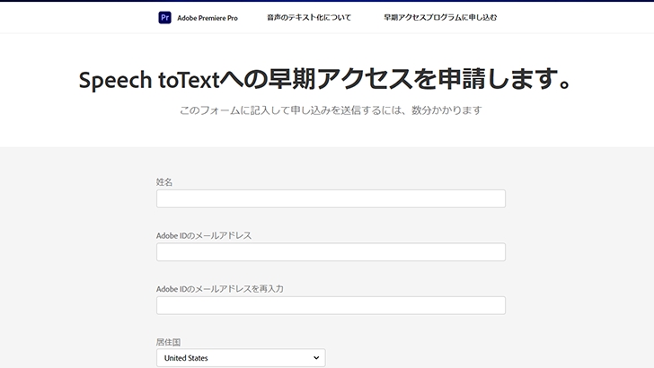The height and width of the screenshot is (368, 654).
Task: Go to 早期アクセスプログラムに申し込む menu item
Action: [x=440, y=18]
